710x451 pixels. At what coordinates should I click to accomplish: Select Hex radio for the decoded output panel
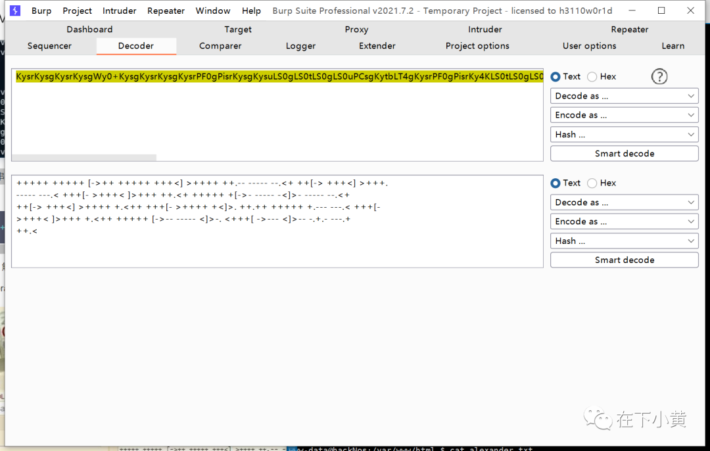[x=592, y=183]
